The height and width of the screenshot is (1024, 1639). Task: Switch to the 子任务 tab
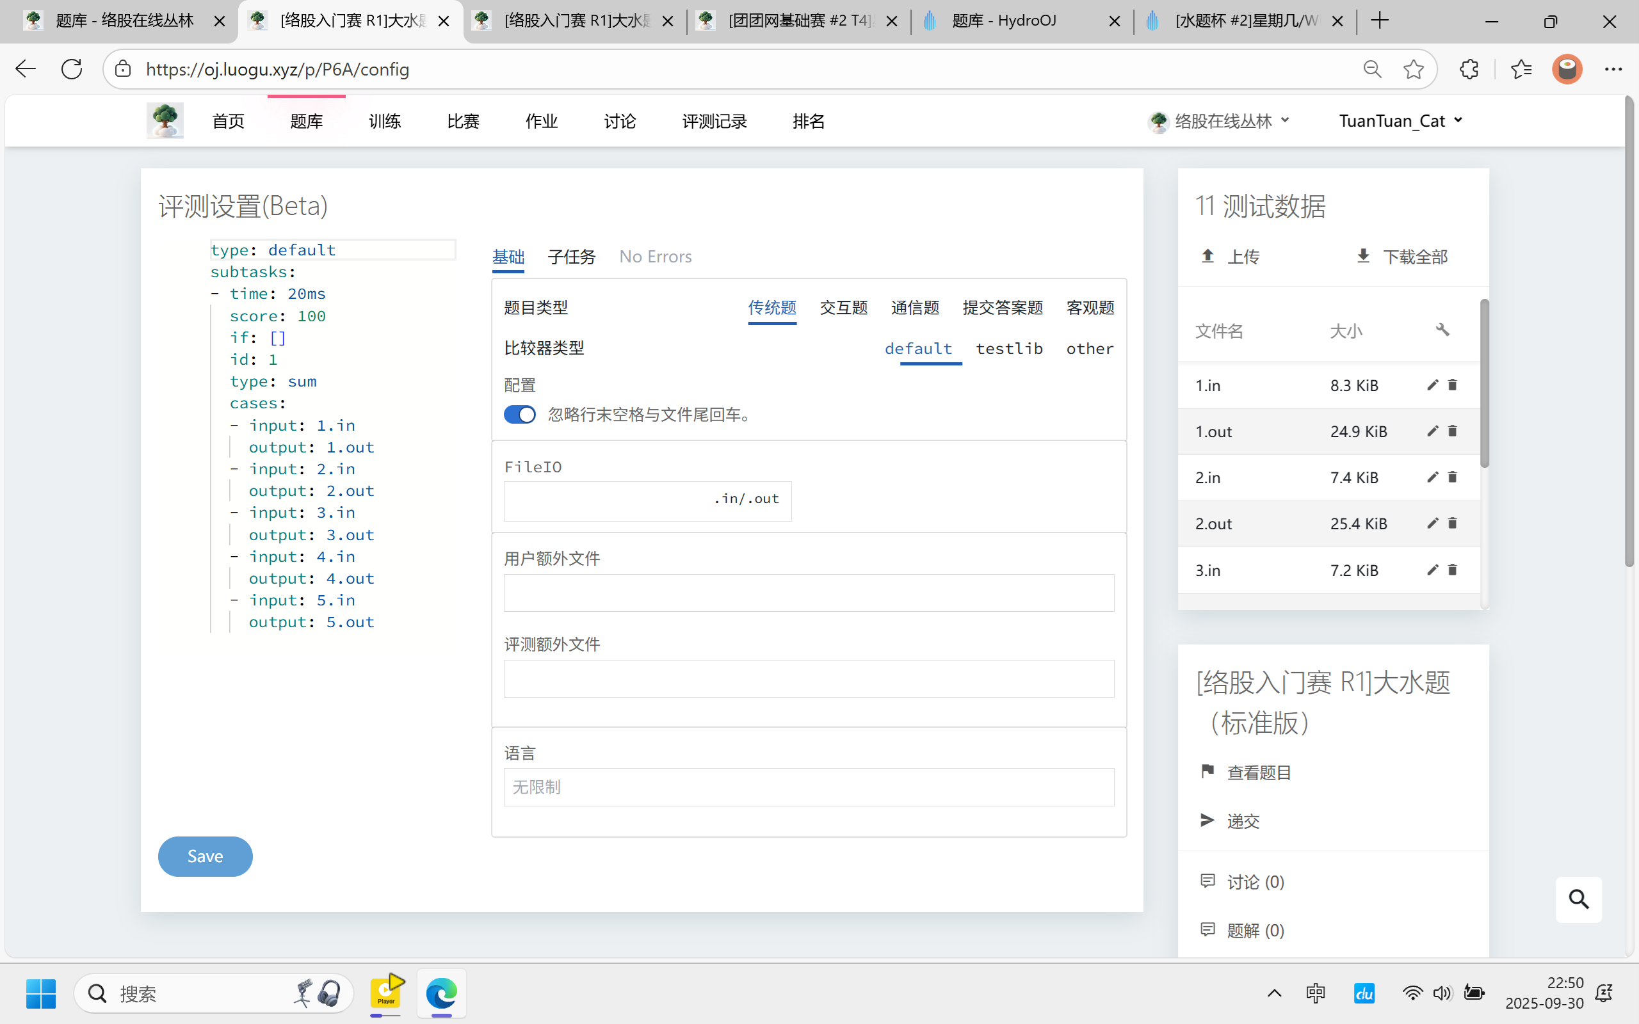tap(571, 257)
